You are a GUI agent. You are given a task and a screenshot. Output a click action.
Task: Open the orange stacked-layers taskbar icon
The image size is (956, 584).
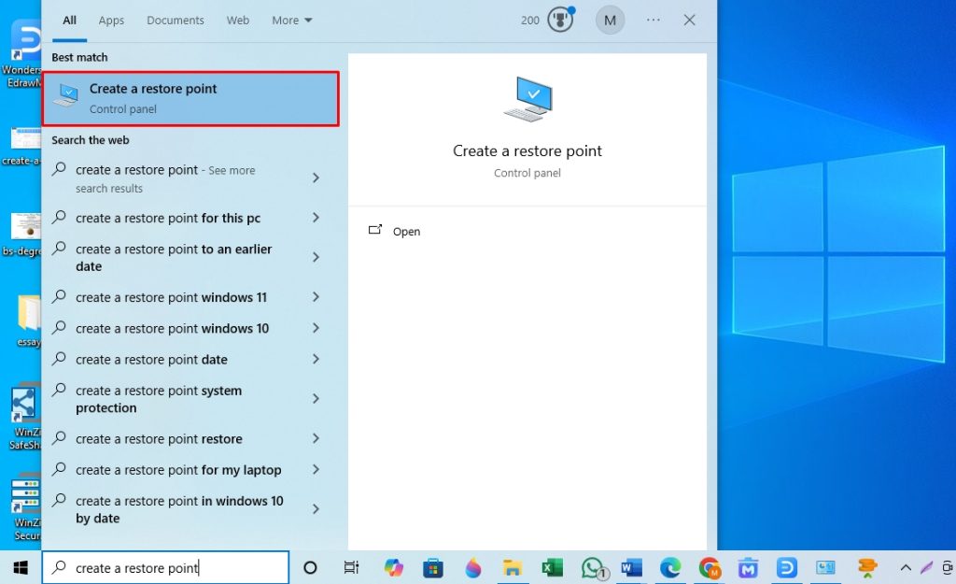click(x=867, y=568)
